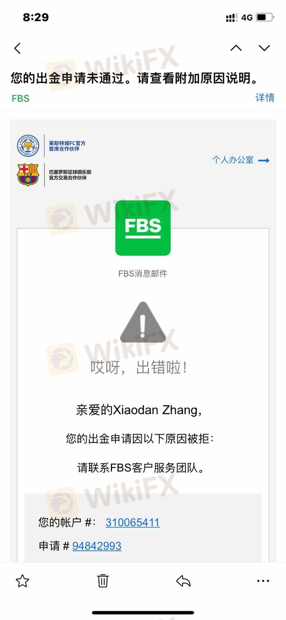Tap the back arrow to leave email
This screenshot has height=620, width=286.
coord(17,48)
